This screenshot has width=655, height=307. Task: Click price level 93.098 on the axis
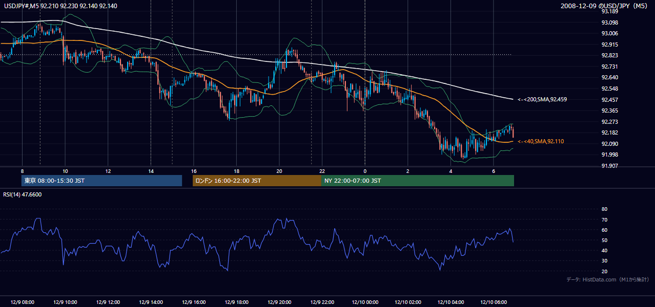click(x=609, y=23)
